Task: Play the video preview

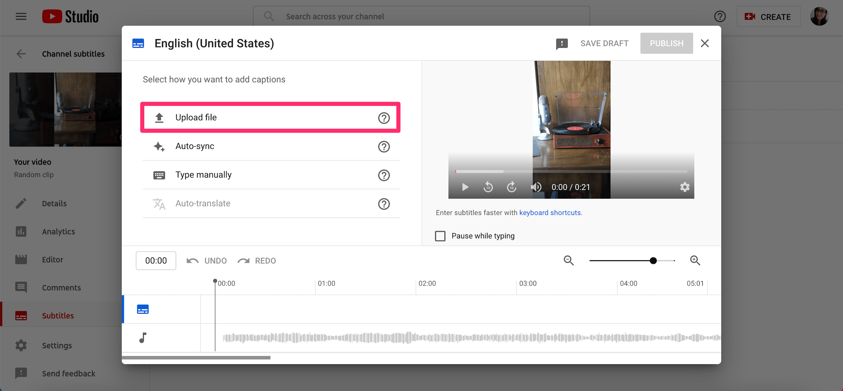Action: click(x=465, y=187)
